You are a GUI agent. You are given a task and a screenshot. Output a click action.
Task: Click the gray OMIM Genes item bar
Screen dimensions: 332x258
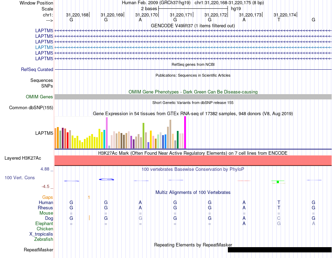point(193,97)
